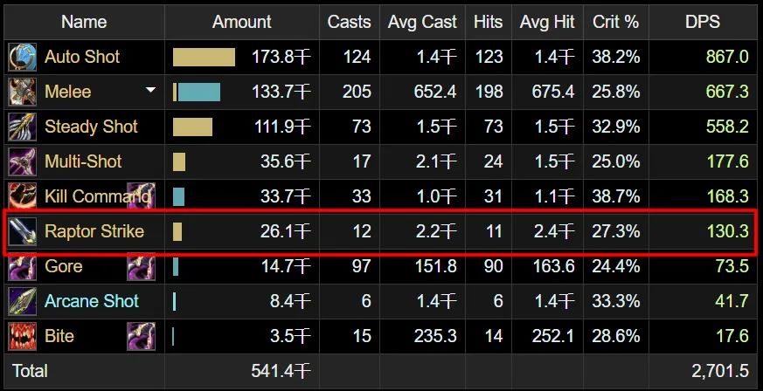Select Gore casts value 97
Image resolution: width=763 pixels, height=391 pixels.
pos(361,266)
